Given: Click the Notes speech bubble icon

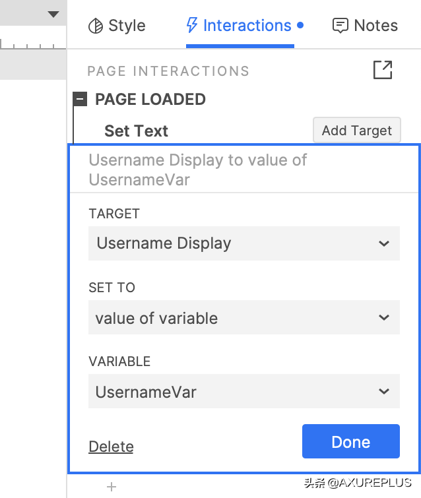Looking at the screenshot, I should pos(340,26).
